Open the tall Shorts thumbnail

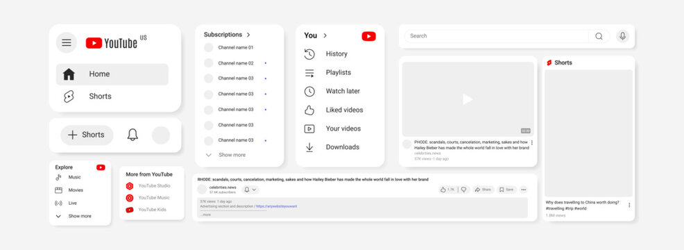click(x=588, y=133)
